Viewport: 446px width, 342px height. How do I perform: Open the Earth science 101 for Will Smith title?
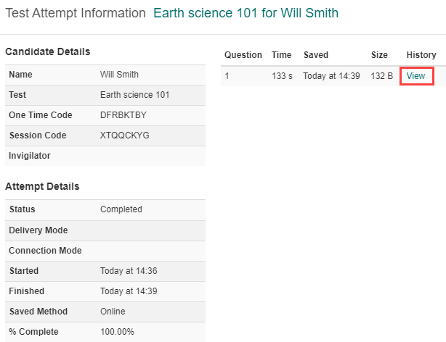pyautogui.click(x=246, y=13)
